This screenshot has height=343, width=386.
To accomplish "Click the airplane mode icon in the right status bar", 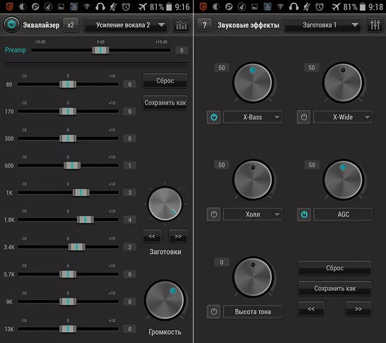I will coord(336,6).
